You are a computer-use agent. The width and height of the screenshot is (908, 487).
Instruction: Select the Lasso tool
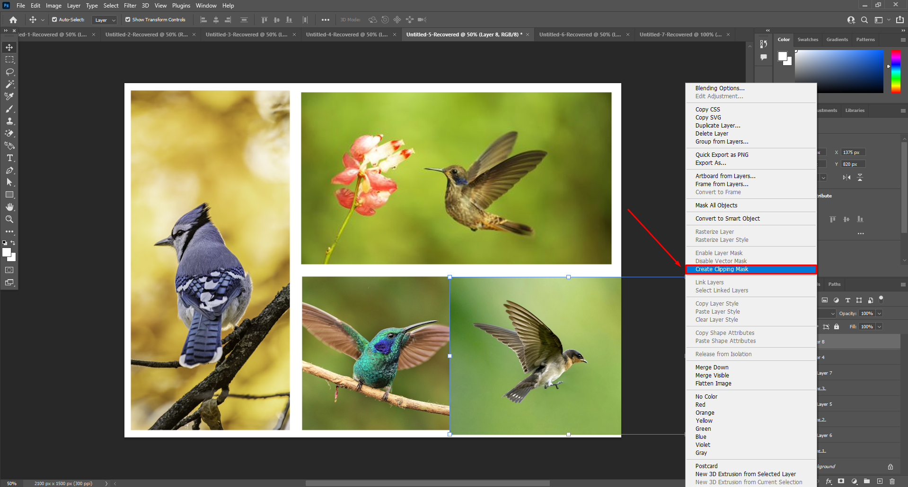[x=9, y=72]
